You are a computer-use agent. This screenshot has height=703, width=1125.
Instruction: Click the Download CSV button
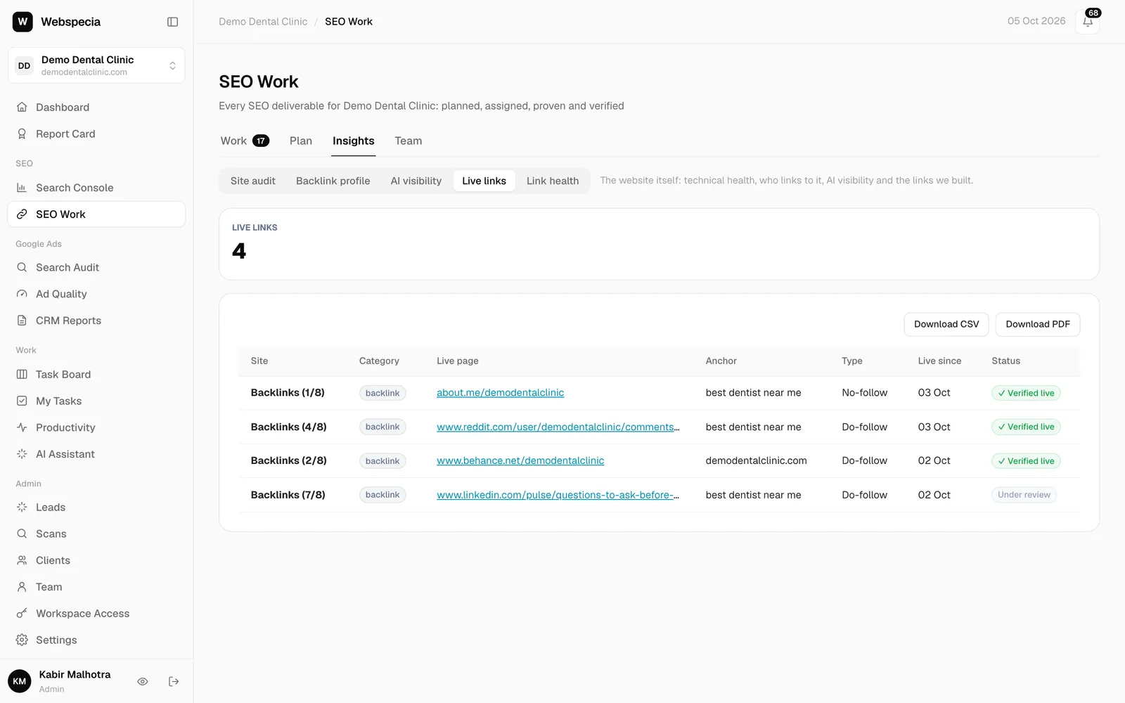coord(946,324)
